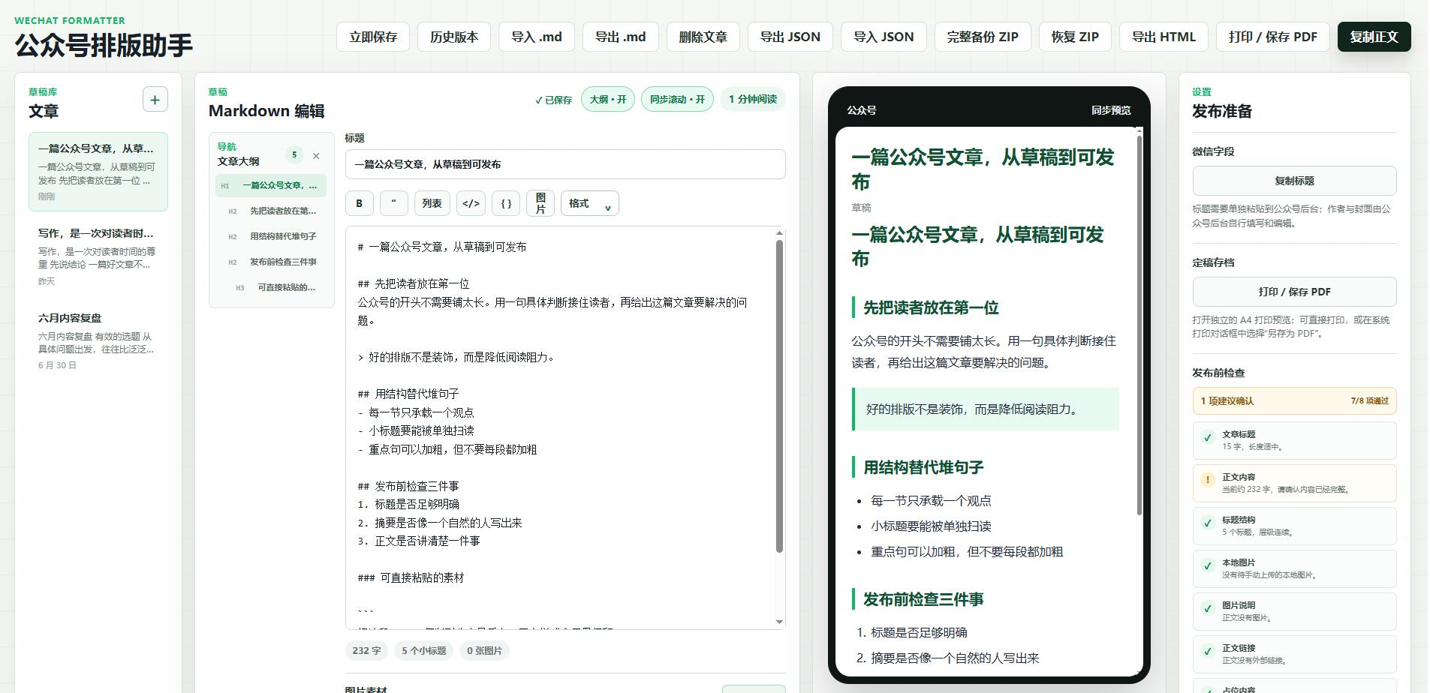1430x693 pixels.
Task: Click the 1 分钟阅读 reading time badge
Action: click(x=753, y=99)
